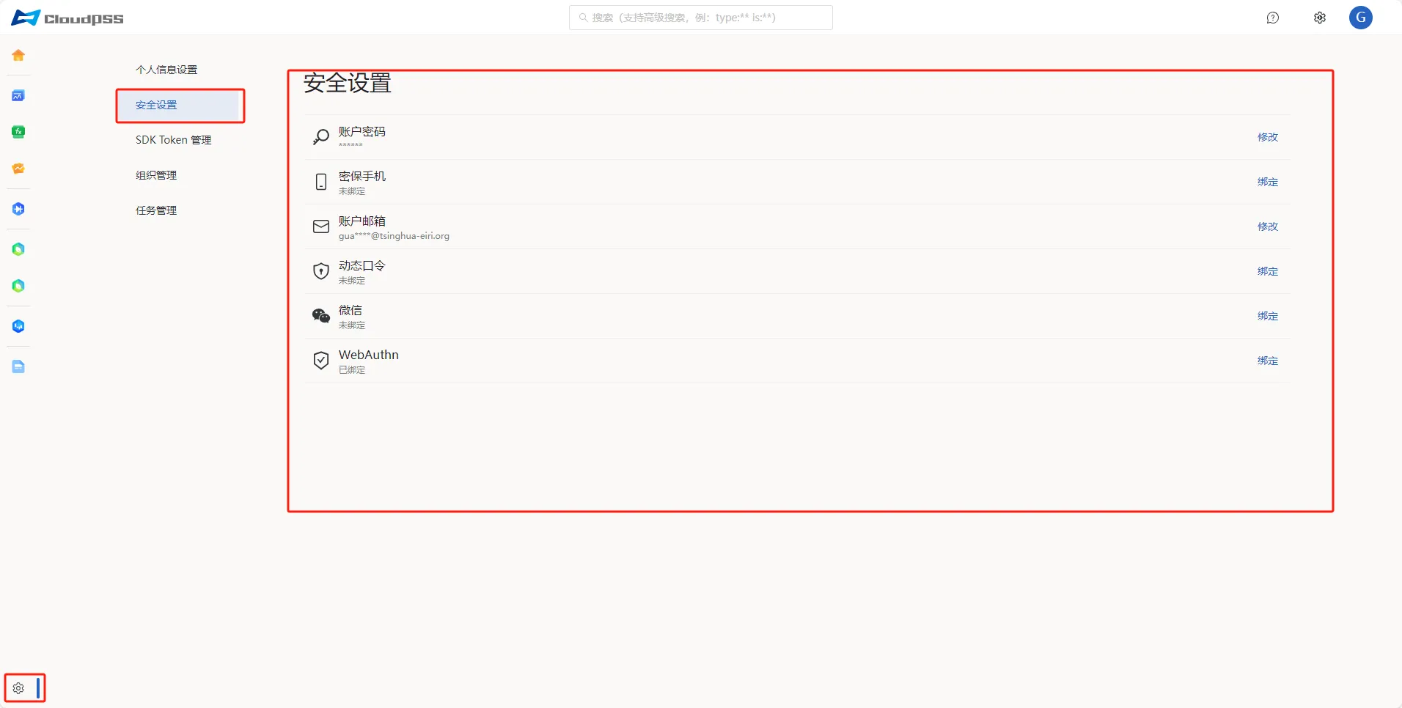Open the document file icon in sidebar
This screenshot has width=1402, height=708.
pos(18,366)
